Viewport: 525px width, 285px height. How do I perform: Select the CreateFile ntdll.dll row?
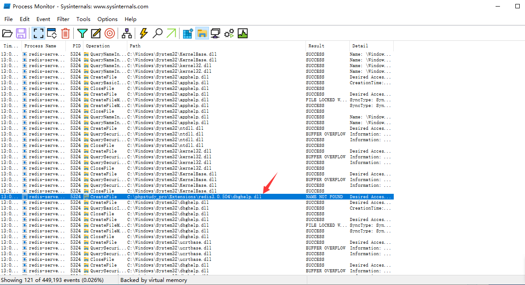pos(197,128)
